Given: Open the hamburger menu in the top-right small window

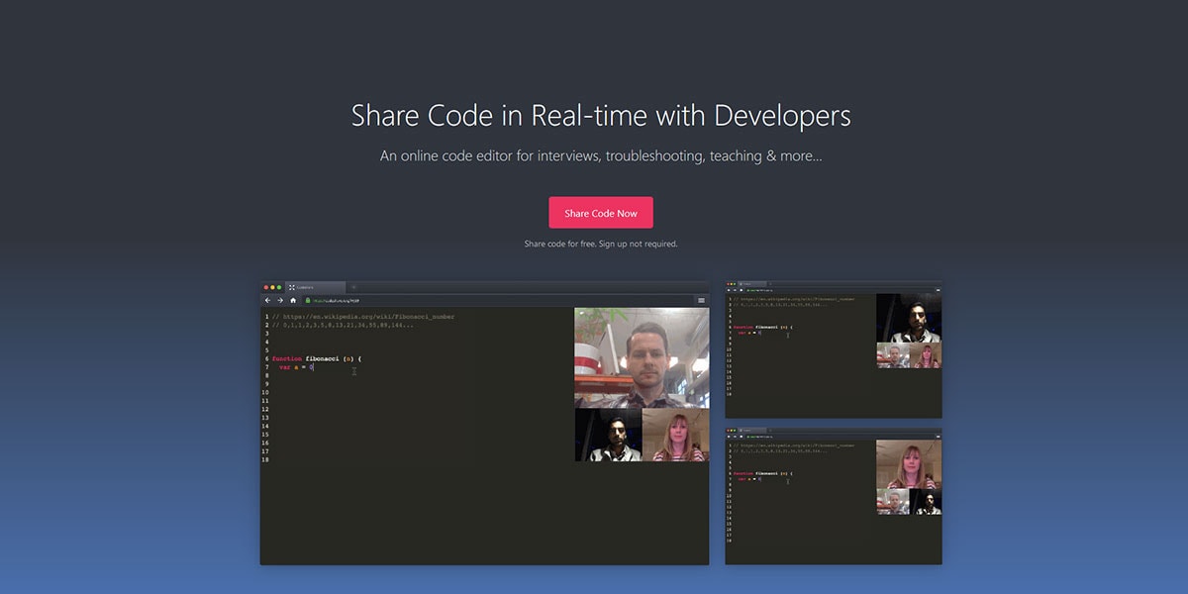Looking at the screenshot, I should coord(938,290).
